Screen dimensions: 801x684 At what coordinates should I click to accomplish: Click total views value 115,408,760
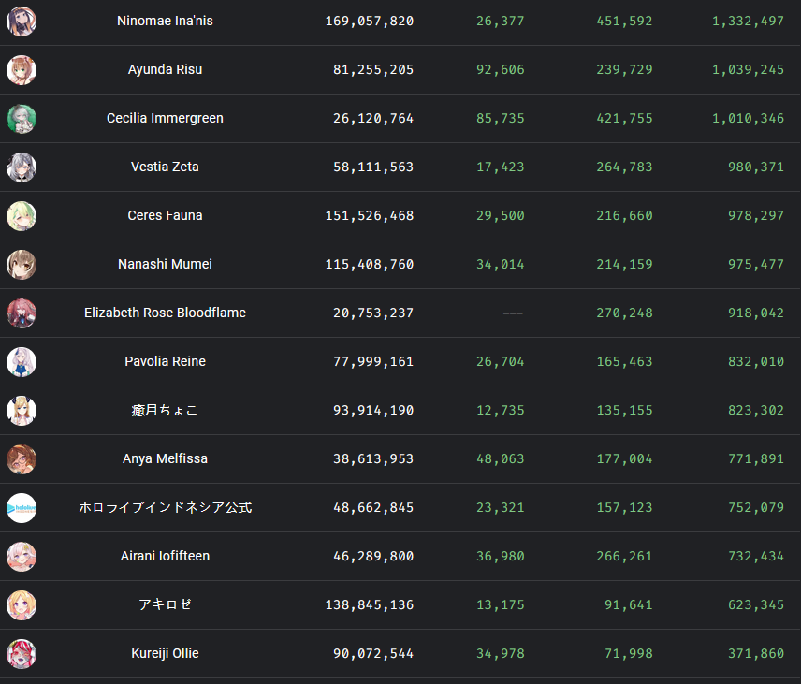370,265
